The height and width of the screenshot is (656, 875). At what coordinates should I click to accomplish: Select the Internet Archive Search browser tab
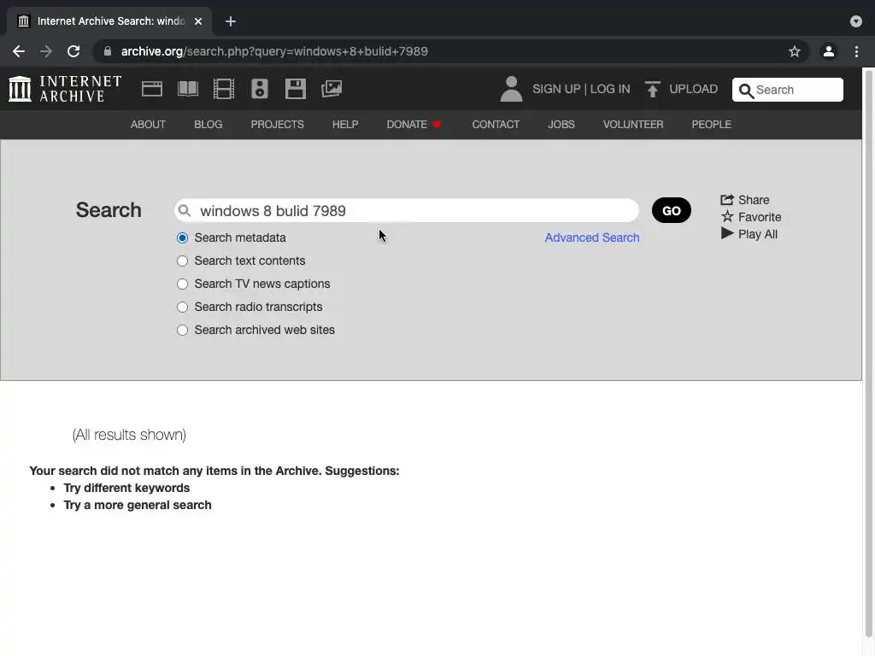tap(109, 21)
